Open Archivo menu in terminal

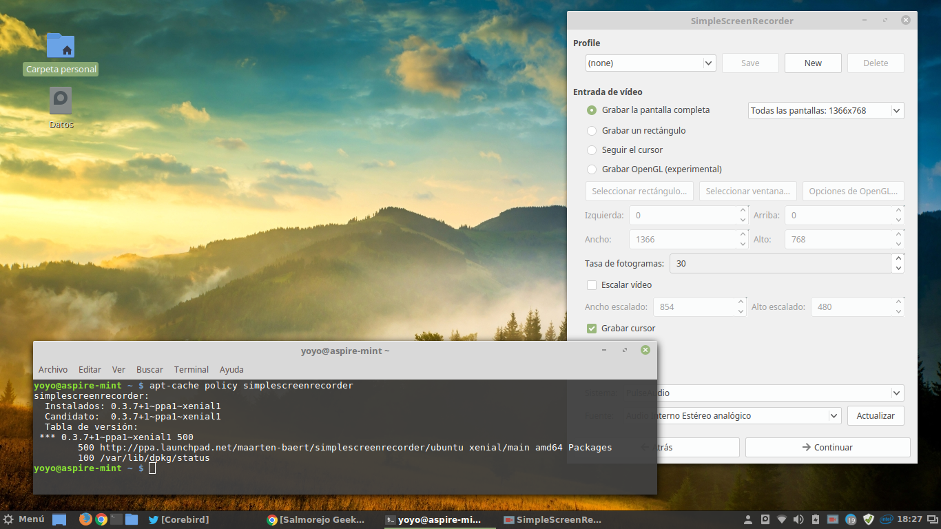click(53, 369)
